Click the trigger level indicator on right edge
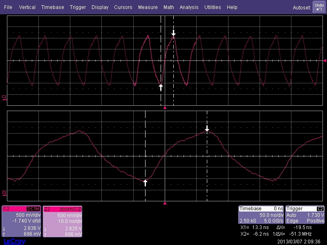 point(325,60)
